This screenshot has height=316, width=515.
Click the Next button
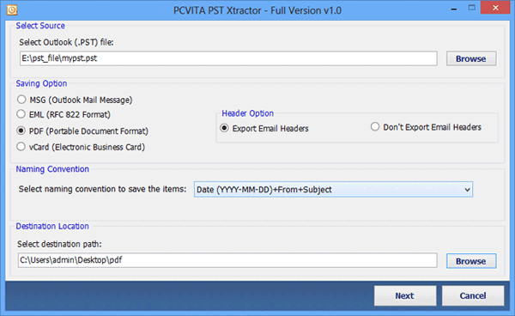tap(405, 295)
